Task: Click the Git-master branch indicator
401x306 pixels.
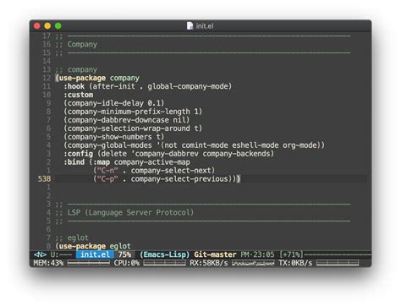Action: (x=215, y=254)
